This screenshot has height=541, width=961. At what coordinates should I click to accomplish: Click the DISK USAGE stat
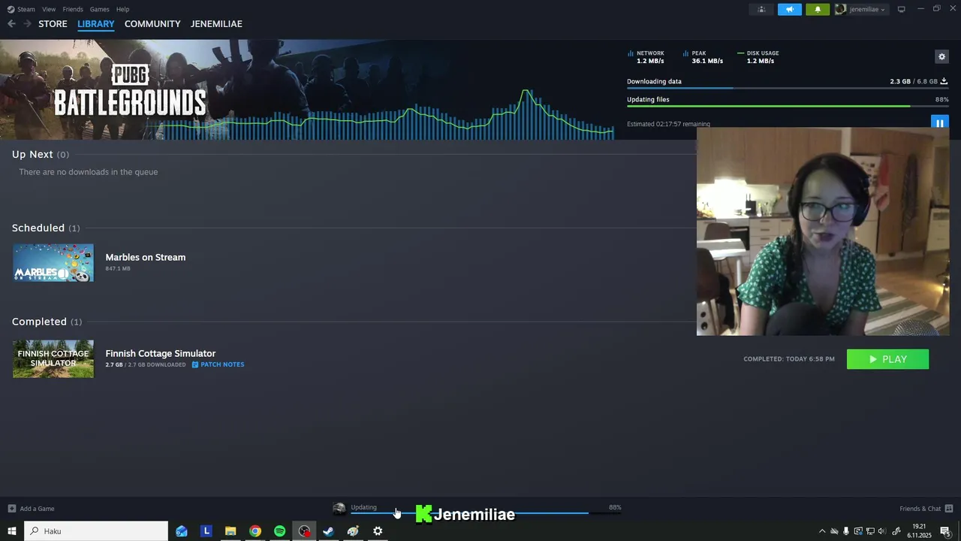coord(758,57)
